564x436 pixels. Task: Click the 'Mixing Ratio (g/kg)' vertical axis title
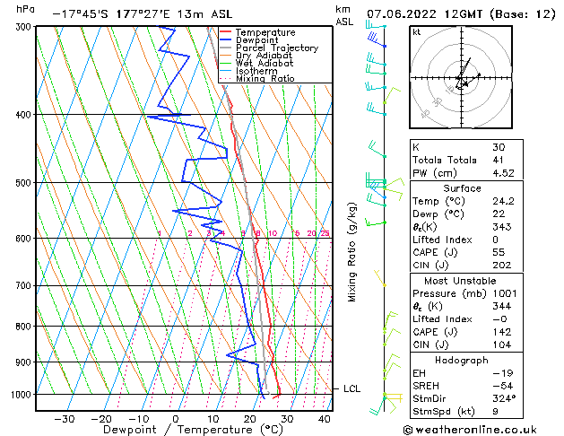[351, 252]
